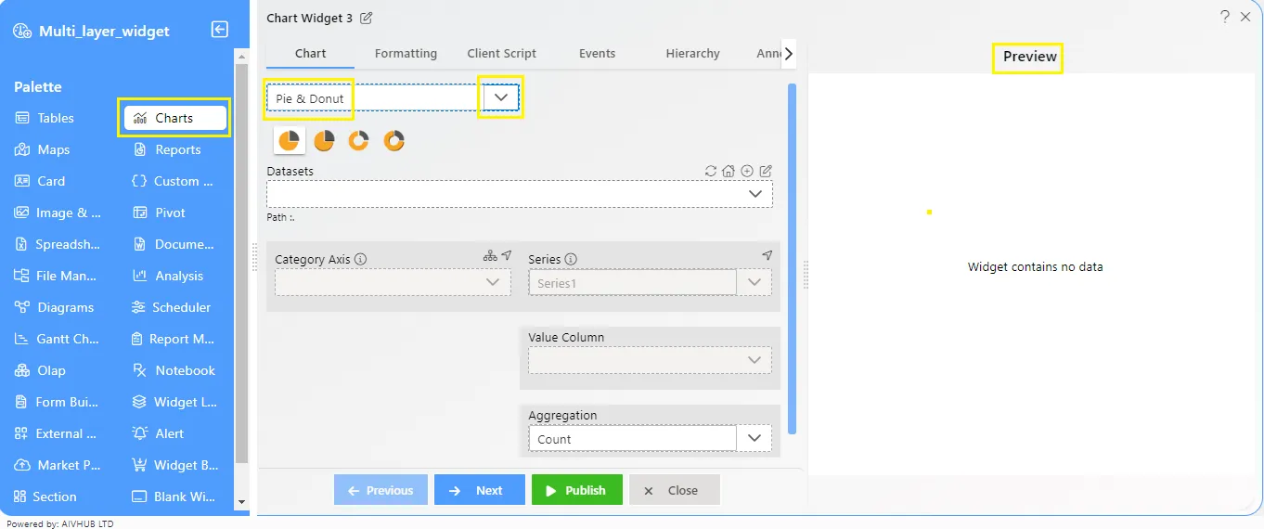Choose the second pie chart variant
The image size is (1264, 529).
point(324,140)
